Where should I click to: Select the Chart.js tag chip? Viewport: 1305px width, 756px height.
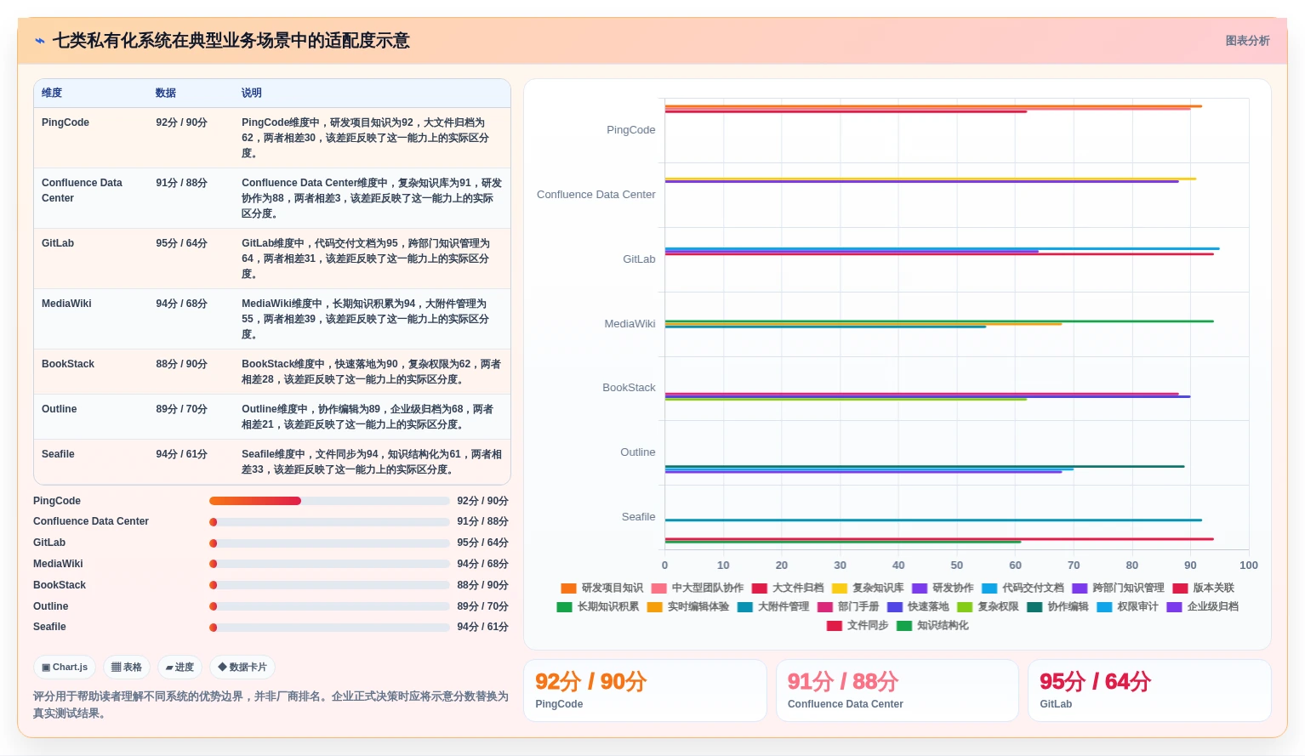coord(65,668)
